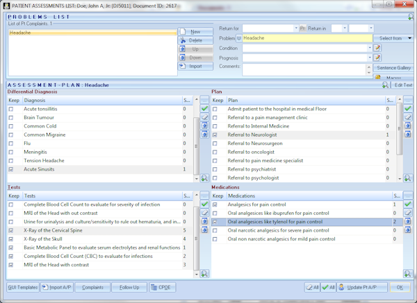Click the Plan list vertical scrollbar thumb

tap(399, 129)
